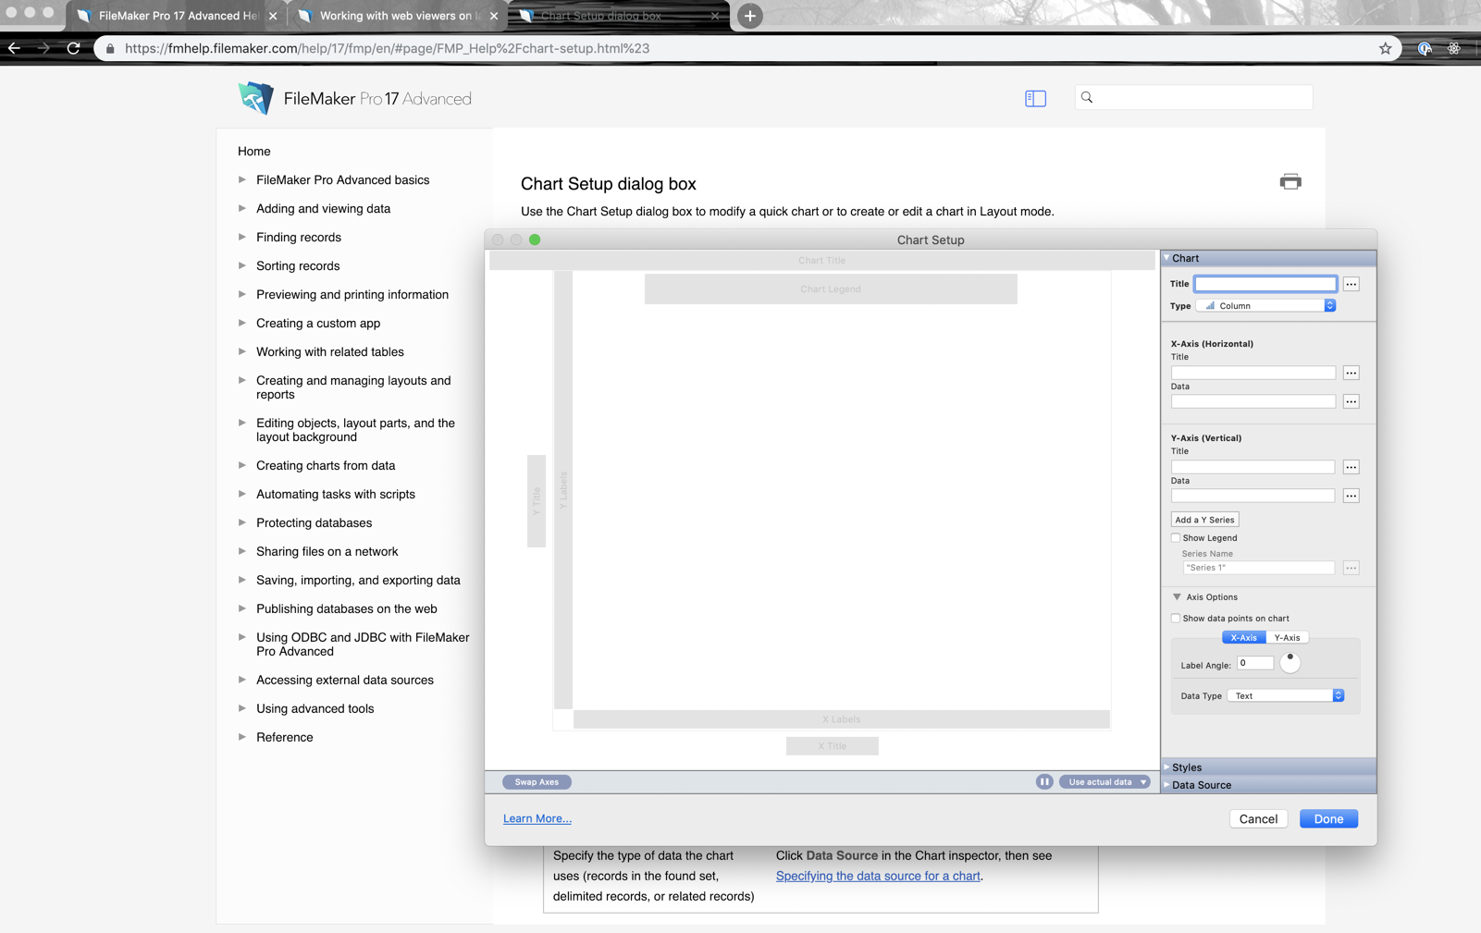Image resolution: width=1481 pixels, height=933 pixels.
Task: Open Protecting databases topic
Action: [314, 522]
